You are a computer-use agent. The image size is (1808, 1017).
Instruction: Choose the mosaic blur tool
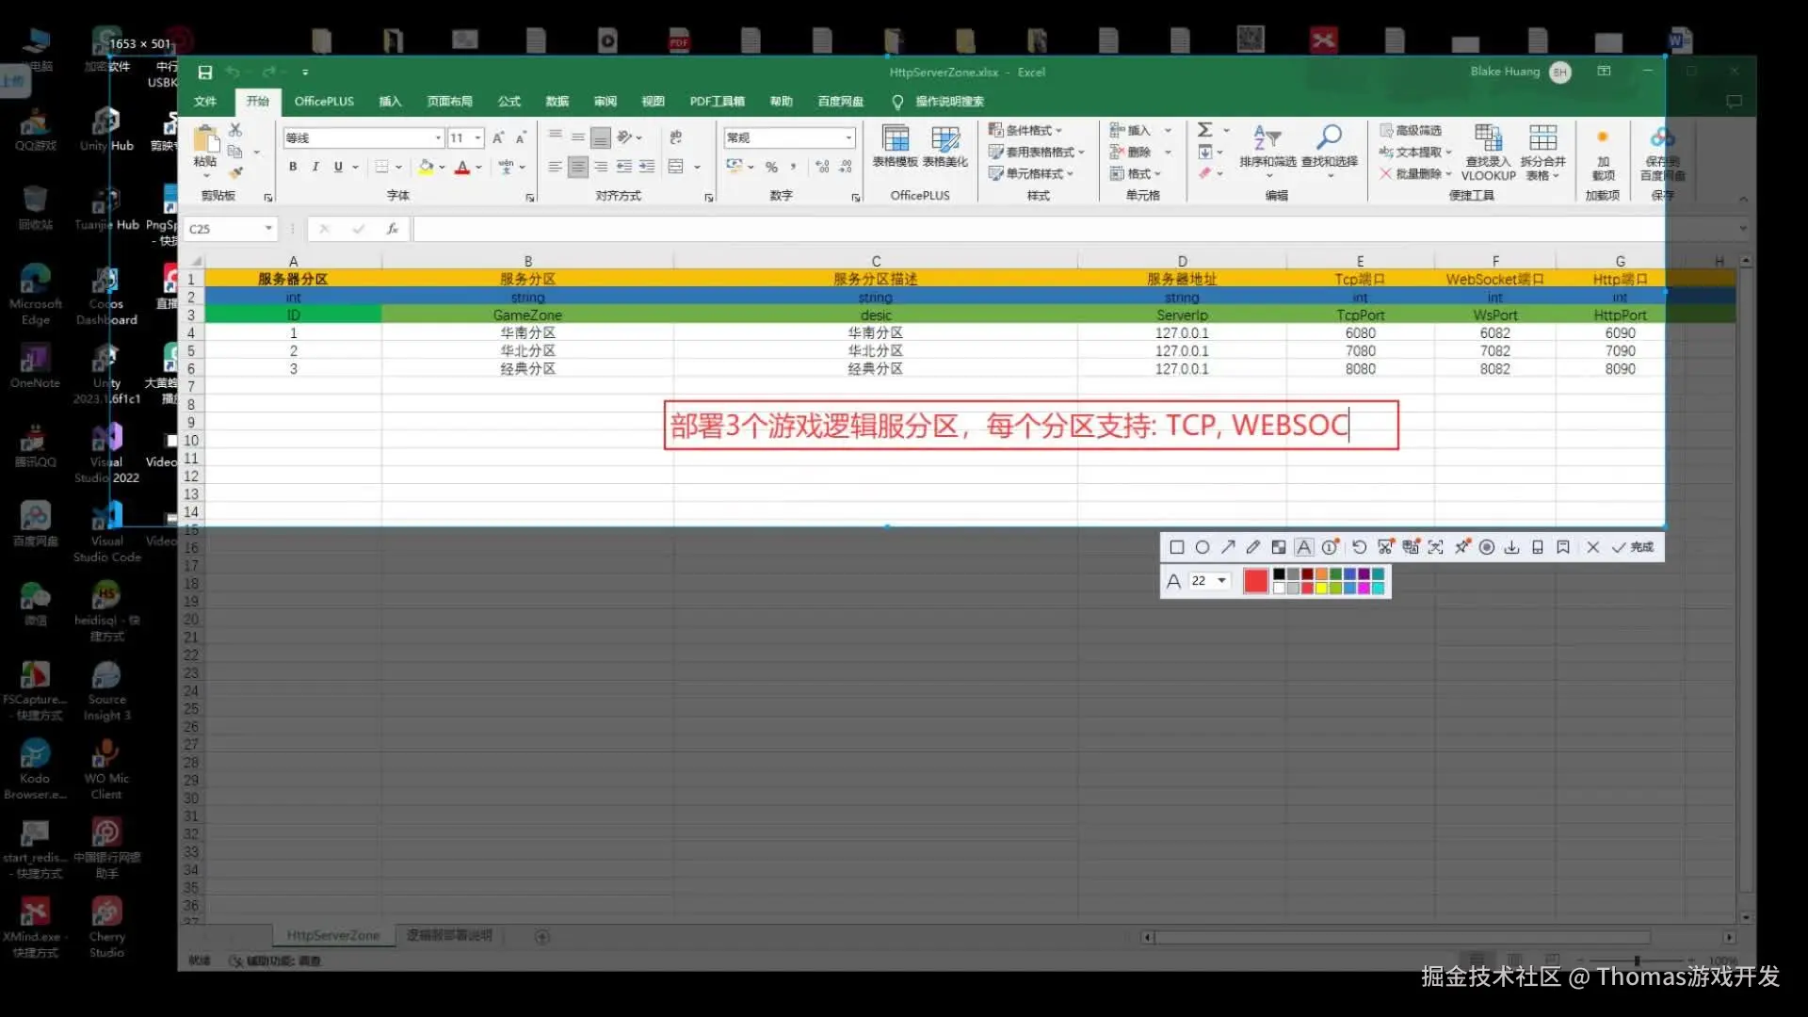click(1279, 547)
